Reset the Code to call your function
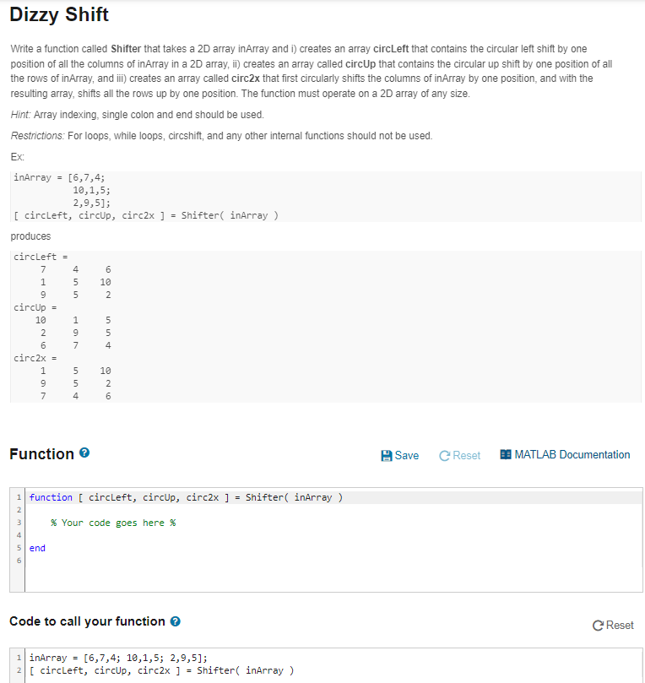The width and height of the screenshot is (645, 683). [613, 626]
